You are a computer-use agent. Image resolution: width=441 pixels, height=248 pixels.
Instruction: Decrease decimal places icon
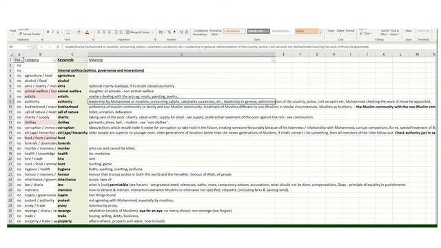pos(187,32)
